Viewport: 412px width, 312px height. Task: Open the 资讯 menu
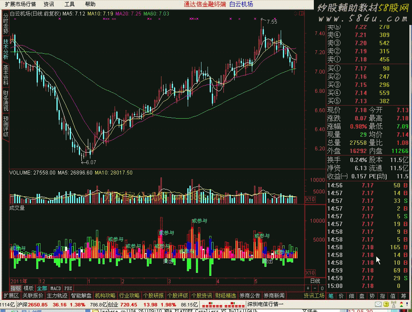[49, 4]
